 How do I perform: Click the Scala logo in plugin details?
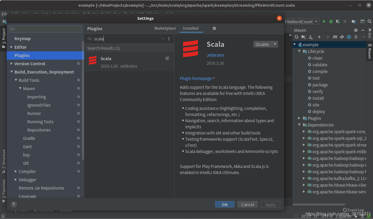[x=191, y=48]
